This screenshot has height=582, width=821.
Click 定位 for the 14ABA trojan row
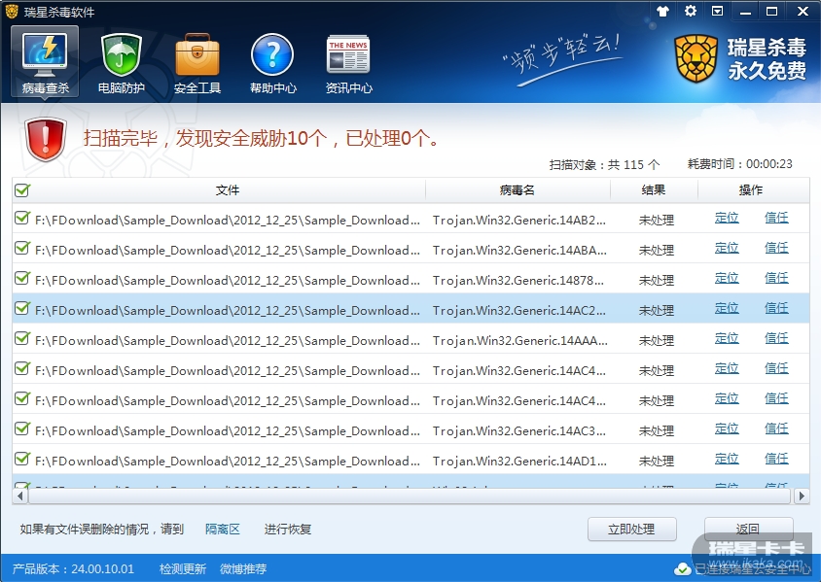point(727,248)
